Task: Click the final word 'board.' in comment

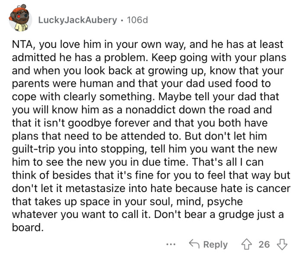Action: pos(28,227)
